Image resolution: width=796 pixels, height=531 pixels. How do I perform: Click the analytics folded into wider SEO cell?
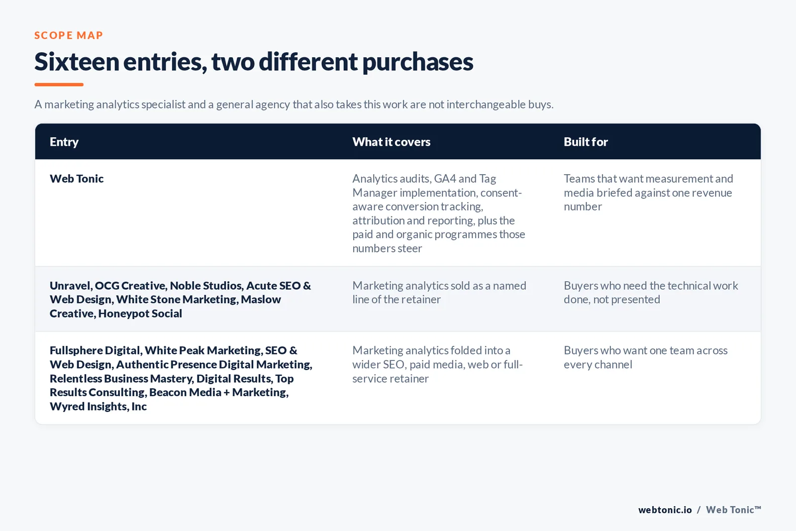[x=438, y=364]
